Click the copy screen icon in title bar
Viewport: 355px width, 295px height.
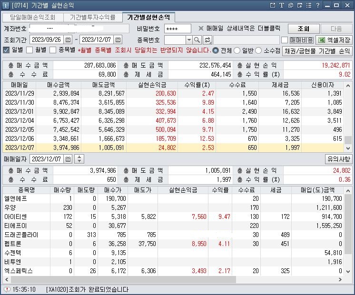pyautogui.click(x=291, y=5)
